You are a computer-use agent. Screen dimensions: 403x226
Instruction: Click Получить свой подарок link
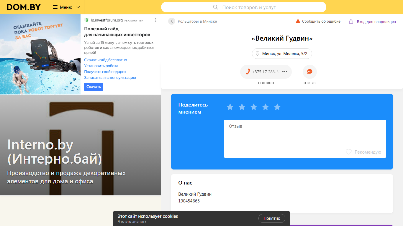[x=105, y=72]
